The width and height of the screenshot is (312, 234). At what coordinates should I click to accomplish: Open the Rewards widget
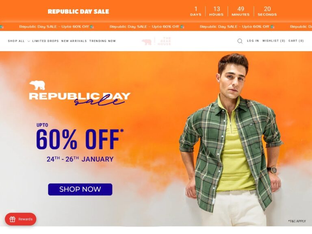[21, 219]
